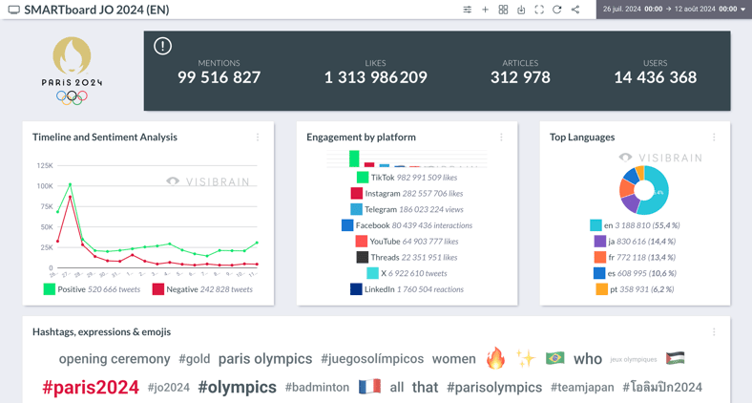Click the #teamjapan hashtag
Viewport: 752px width, 403px height.
(x=582, y=387)
